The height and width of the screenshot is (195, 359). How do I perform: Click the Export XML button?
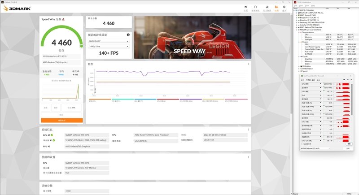pyautogui.click(x=71, y=108)
